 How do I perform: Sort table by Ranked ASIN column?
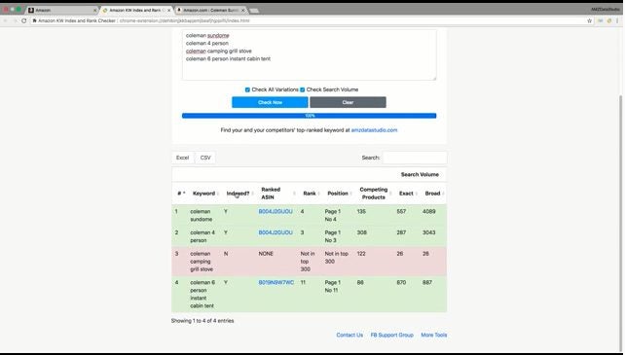276,194
